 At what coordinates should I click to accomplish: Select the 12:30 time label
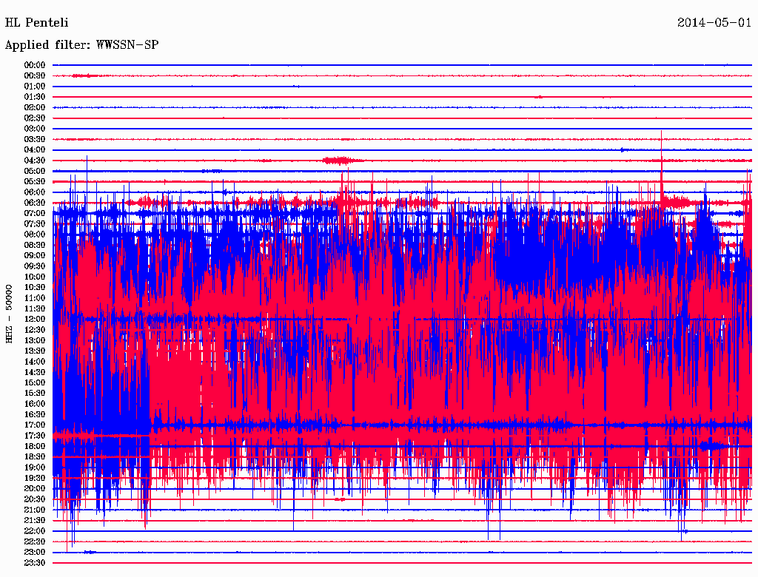35,330
